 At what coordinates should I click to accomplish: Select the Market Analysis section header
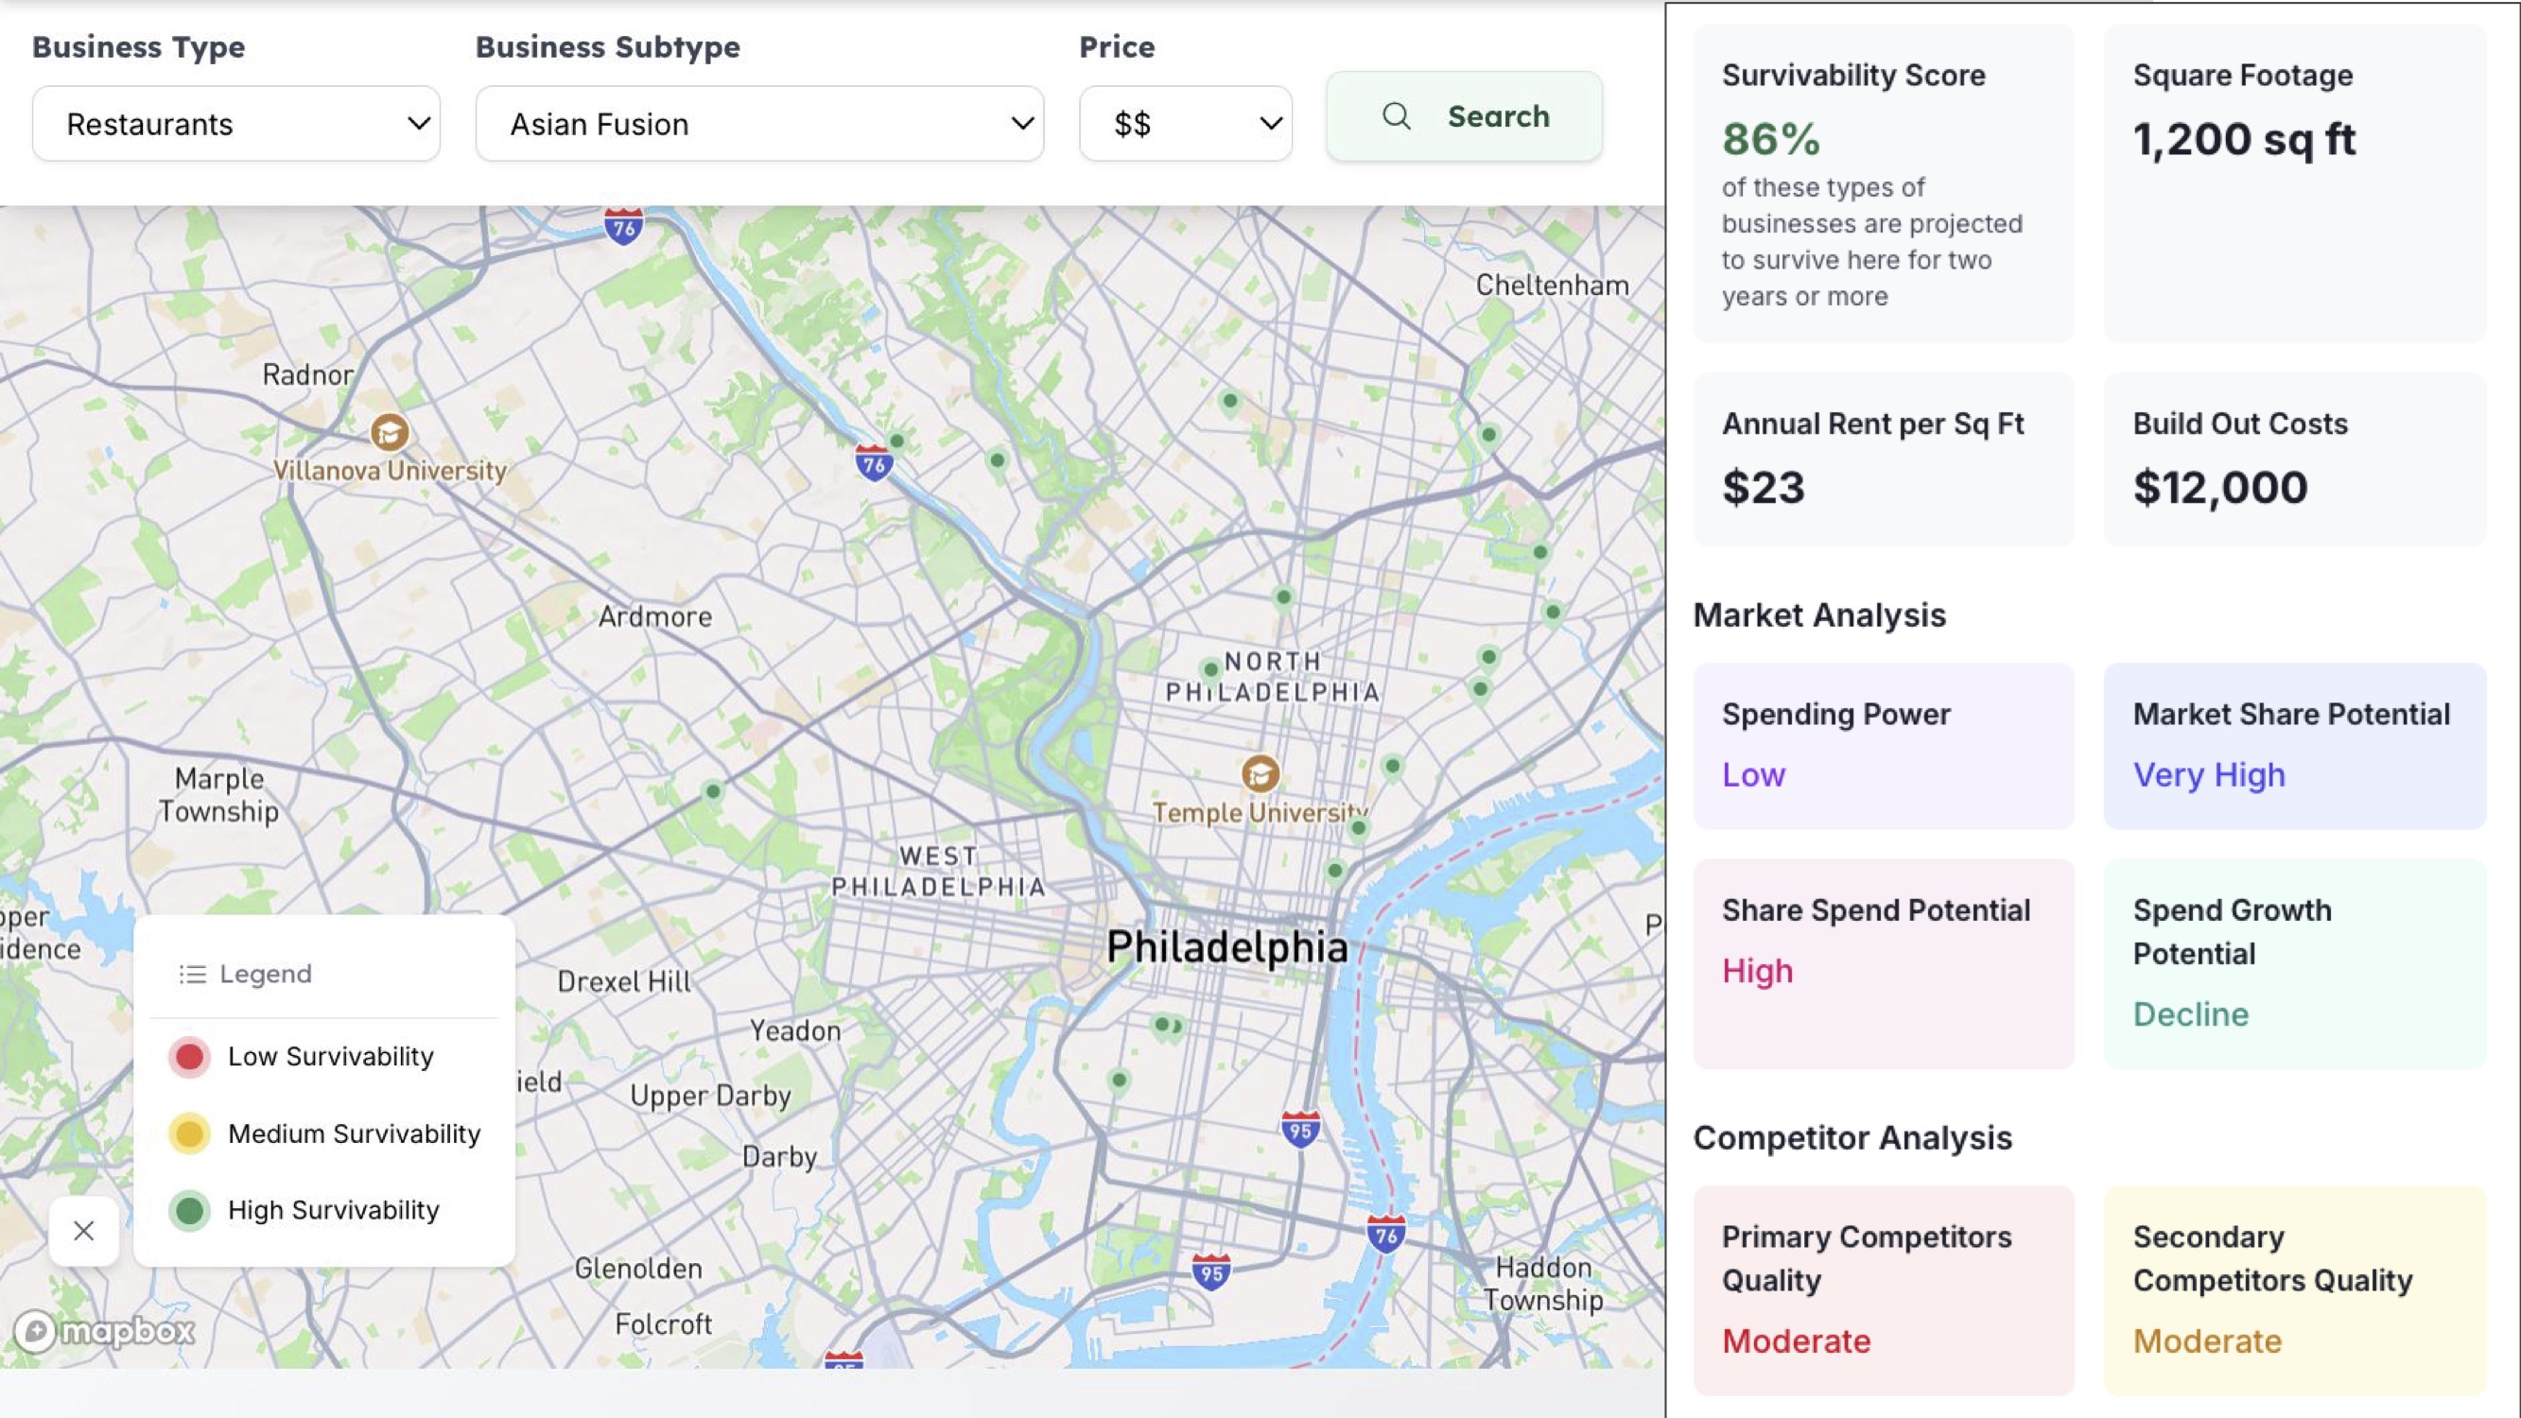(x=1820, y=614)
